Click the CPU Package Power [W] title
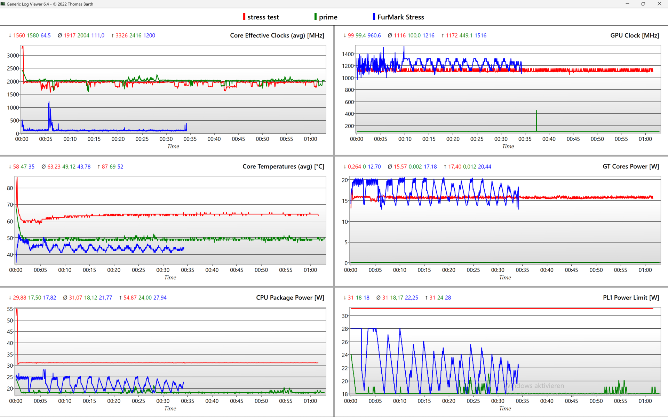Viewport: 668px width, 417px height. pos(290,297)
